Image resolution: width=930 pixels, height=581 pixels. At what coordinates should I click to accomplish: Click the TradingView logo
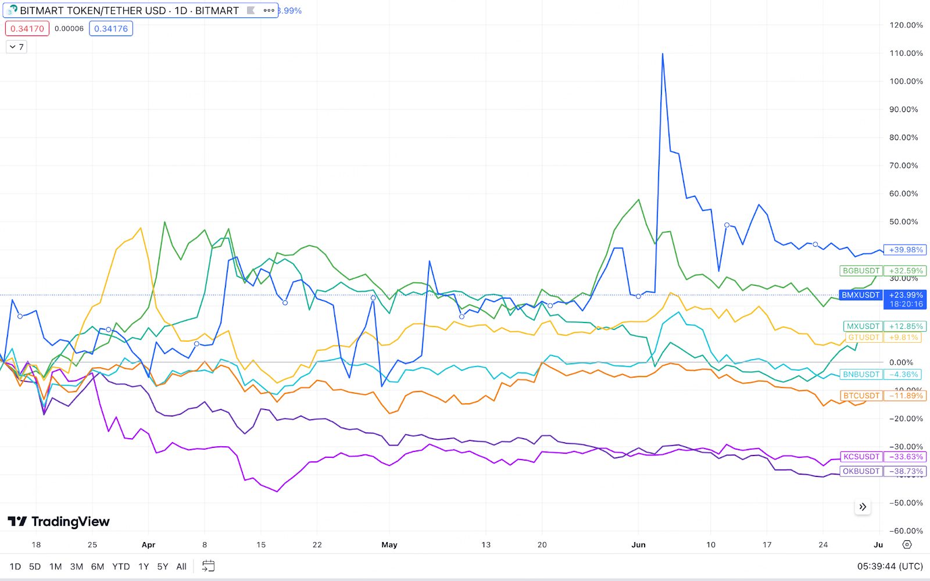(58, 521)
